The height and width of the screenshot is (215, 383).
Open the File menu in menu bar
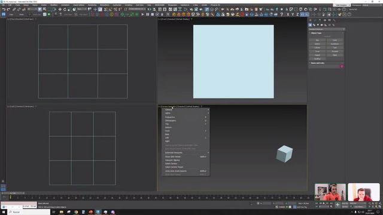click(4, 5)
